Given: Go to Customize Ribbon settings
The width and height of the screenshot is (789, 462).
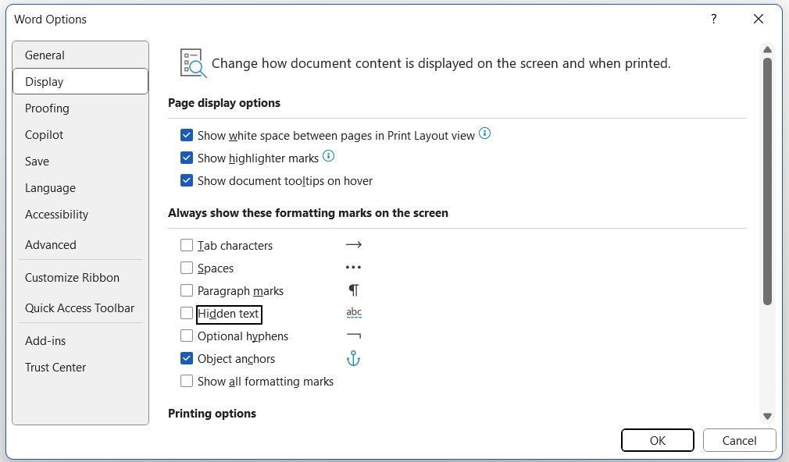Looking at the screenshot, I should [72, 278].
